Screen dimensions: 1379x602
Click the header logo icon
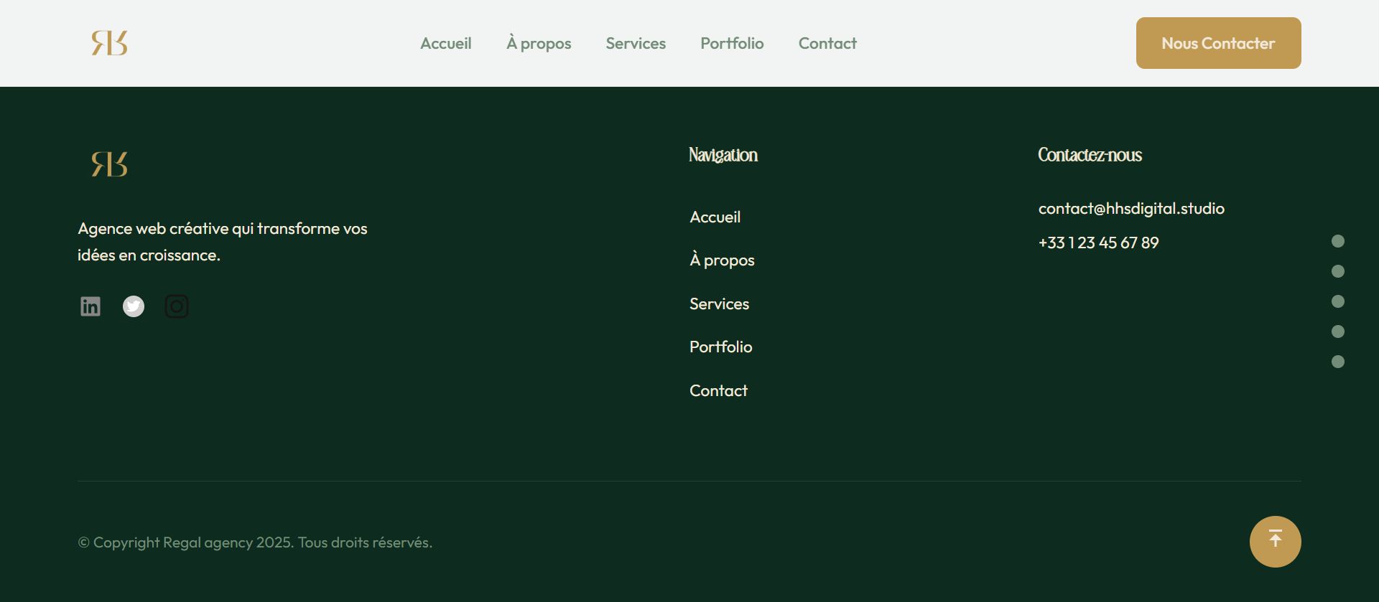click(109, 43)
